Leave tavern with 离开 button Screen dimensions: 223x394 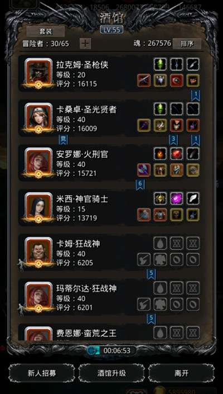click(x=181, y=373)
